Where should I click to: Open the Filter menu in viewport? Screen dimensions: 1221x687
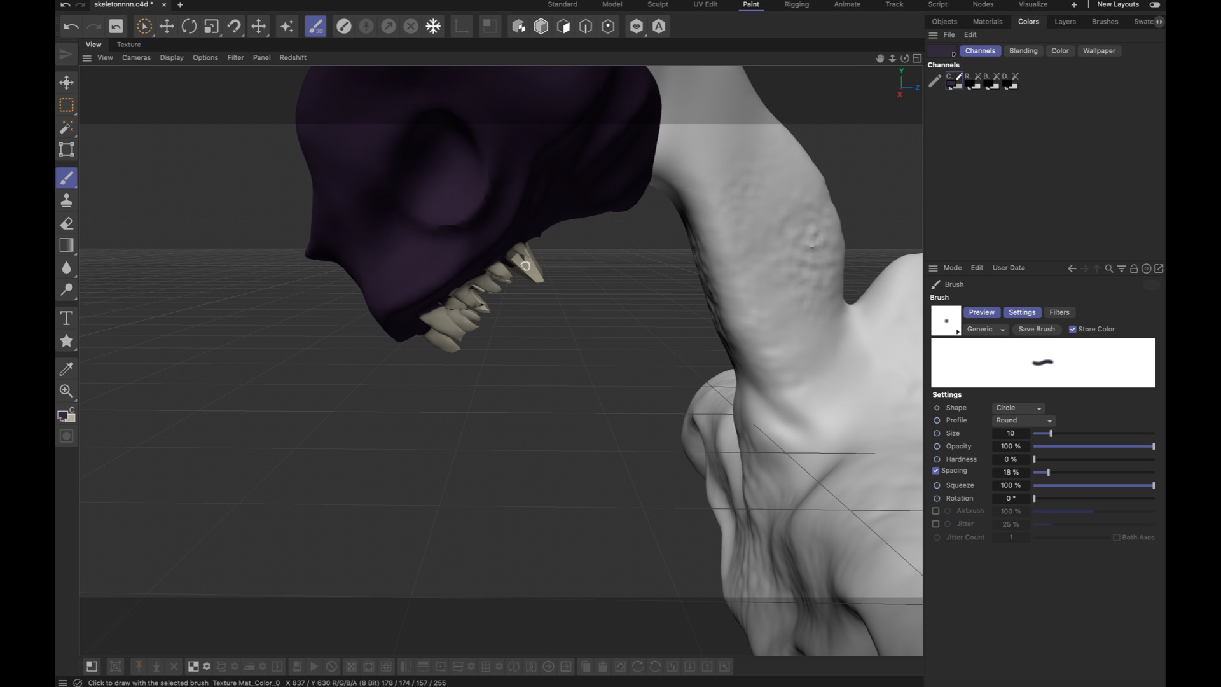pyautogui.click(x=235, y=58)
